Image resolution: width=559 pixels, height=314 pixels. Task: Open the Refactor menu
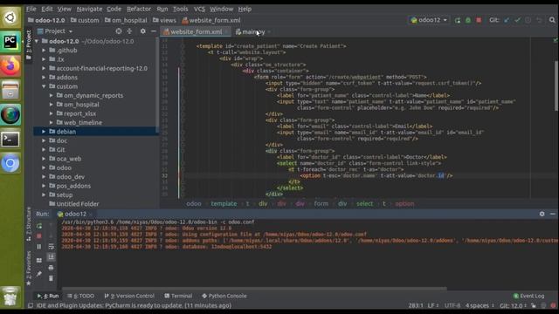coord(139,9)
